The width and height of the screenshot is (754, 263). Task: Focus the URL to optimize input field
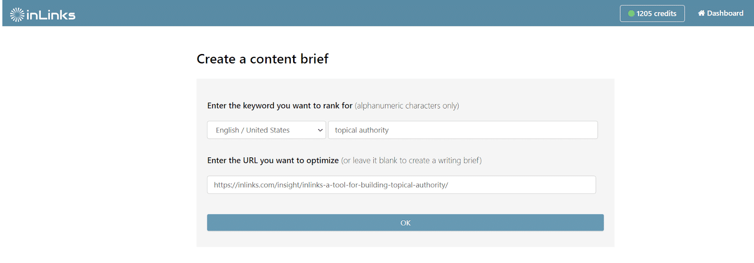pos(402,185)
